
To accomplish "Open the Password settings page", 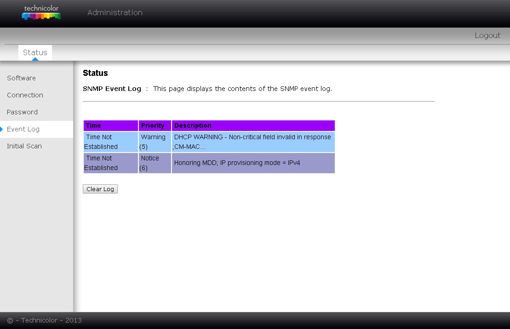I will click(22, 112).
